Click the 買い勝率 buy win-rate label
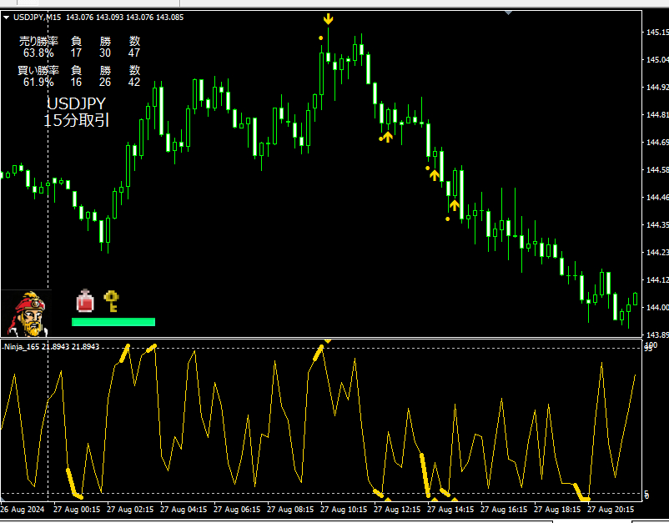The height and width of the screenshot is (523, 669). 38,70
